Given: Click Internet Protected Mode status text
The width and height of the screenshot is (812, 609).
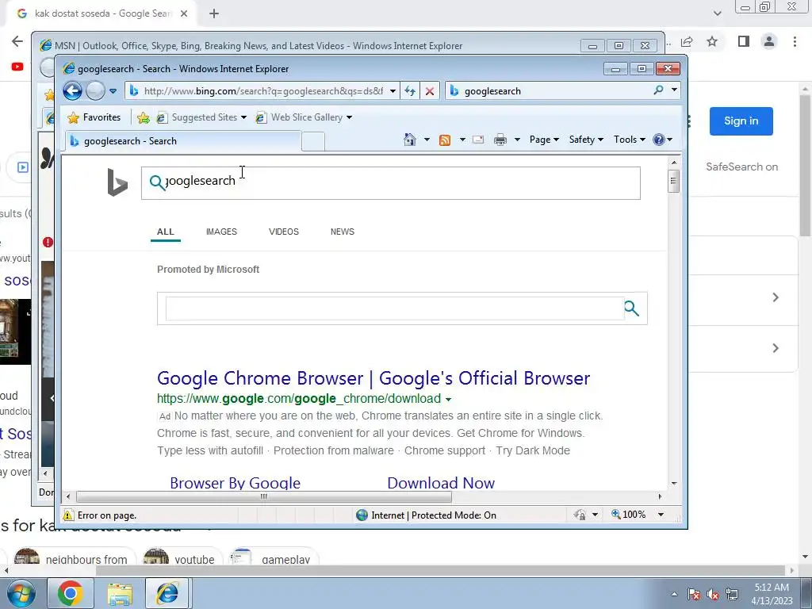Looking at the screenshot, I should point(434,515).
